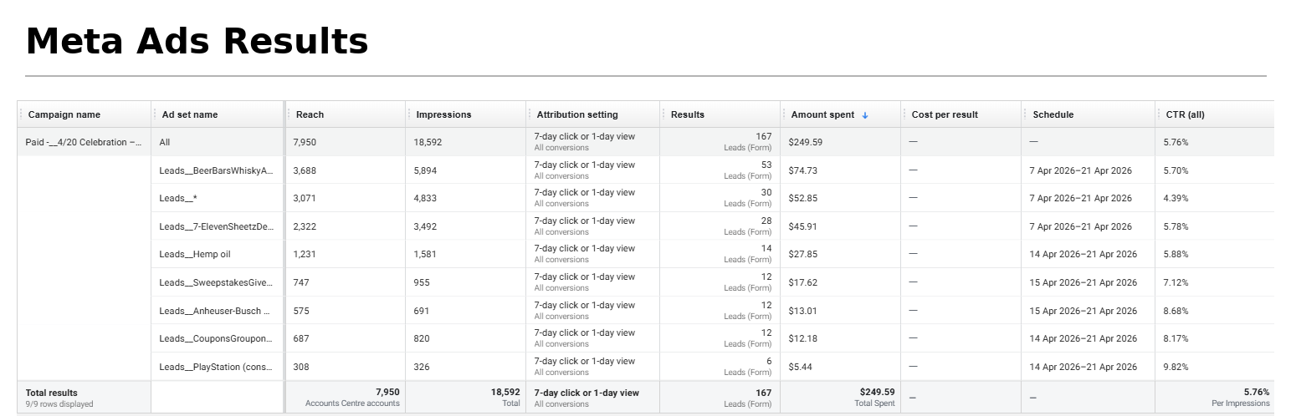Screen dimensions: 1291x416
Task: Select impressions value 955
Action: pos(422,282)
